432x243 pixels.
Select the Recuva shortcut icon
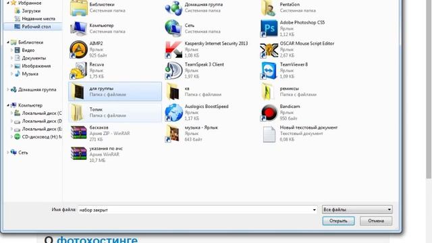coord(79,70)
